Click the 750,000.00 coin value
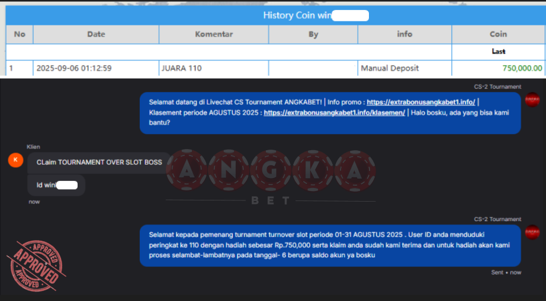This screenshot has width=546, height=301. tap(522, 68)
